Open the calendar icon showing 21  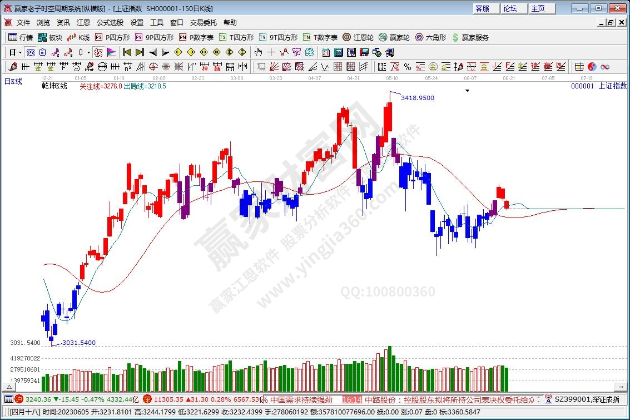(326, 52)
